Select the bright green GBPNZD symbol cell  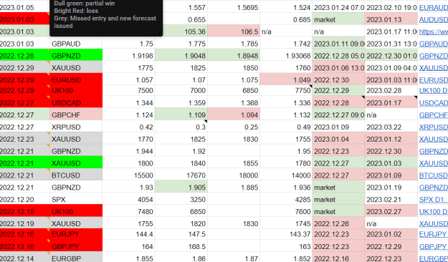(76, 55)
